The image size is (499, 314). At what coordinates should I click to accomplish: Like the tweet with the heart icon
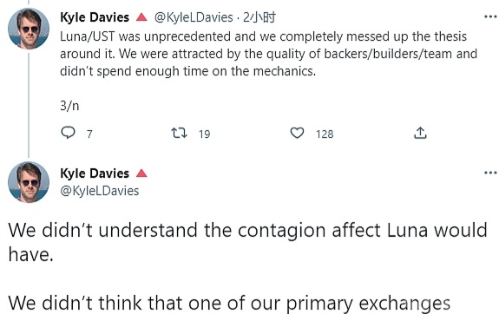(297, 133)
